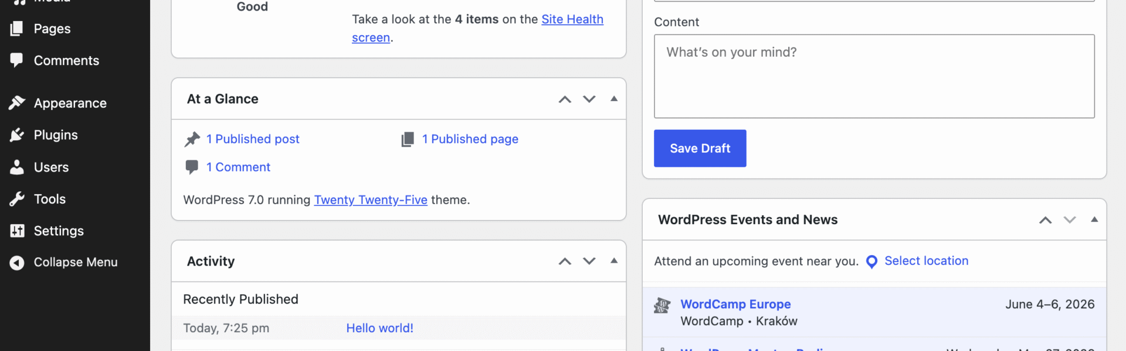
Task: Move WordPress Events and News panel down
Action: coord(1070,220)
